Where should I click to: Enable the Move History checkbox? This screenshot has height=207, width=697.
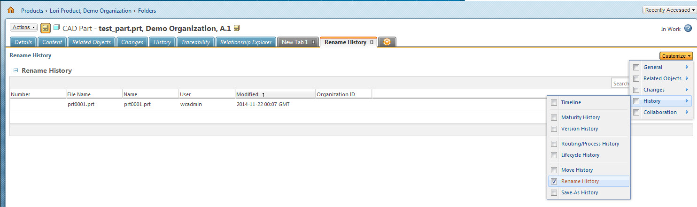(554, 170)
